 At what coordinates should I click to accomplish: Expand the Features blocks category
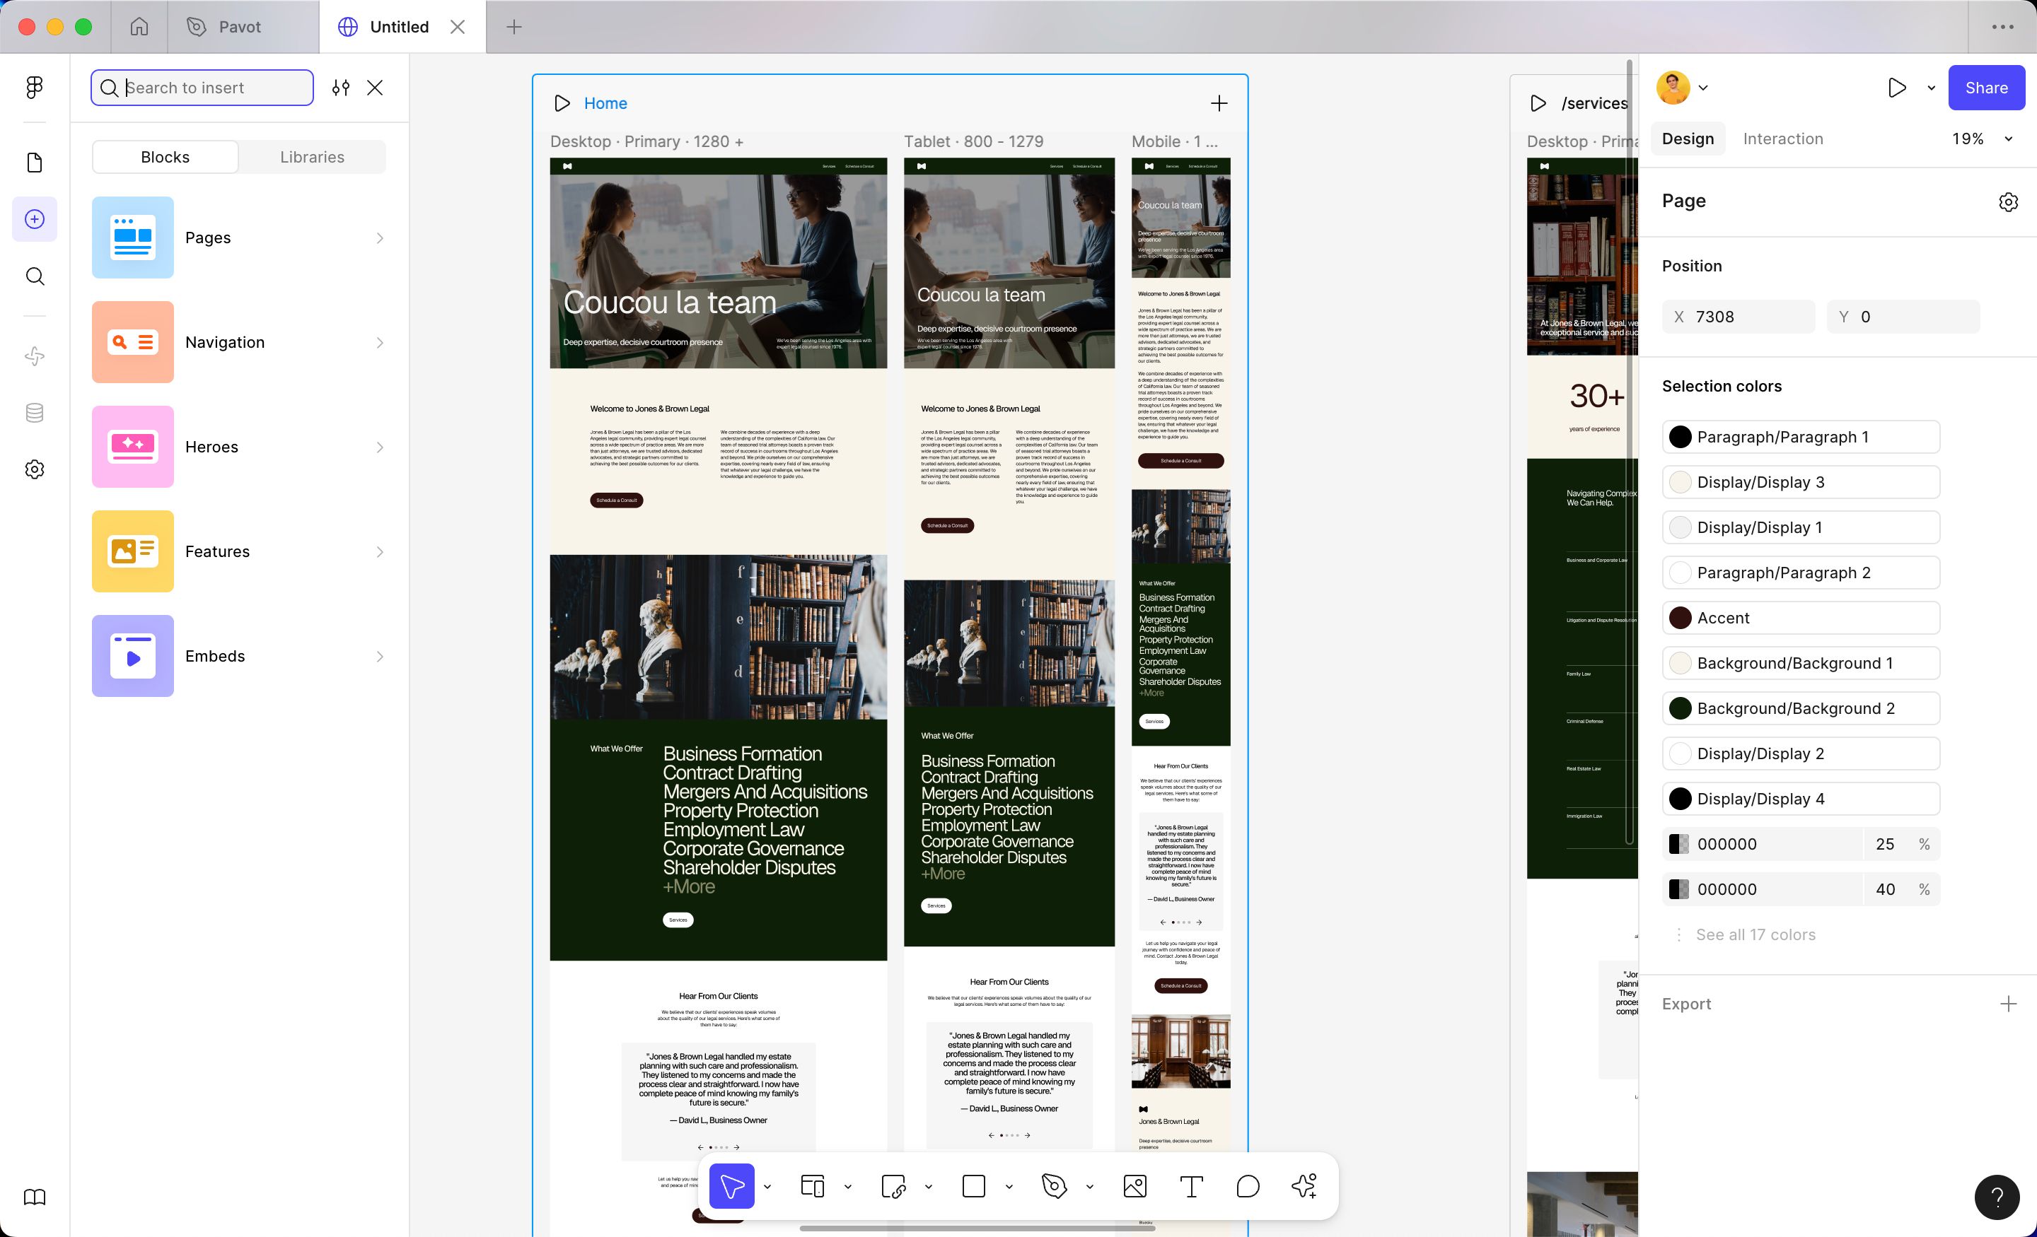(238, 551)
